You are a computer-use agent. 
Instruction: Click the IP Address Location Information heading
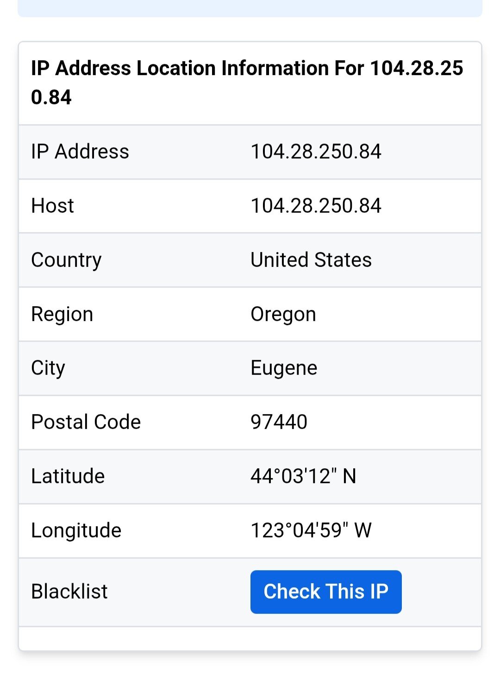tap(247, 82)
